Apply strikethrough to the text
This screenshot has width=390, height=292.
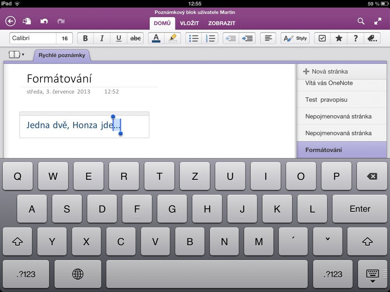point(136,38)
